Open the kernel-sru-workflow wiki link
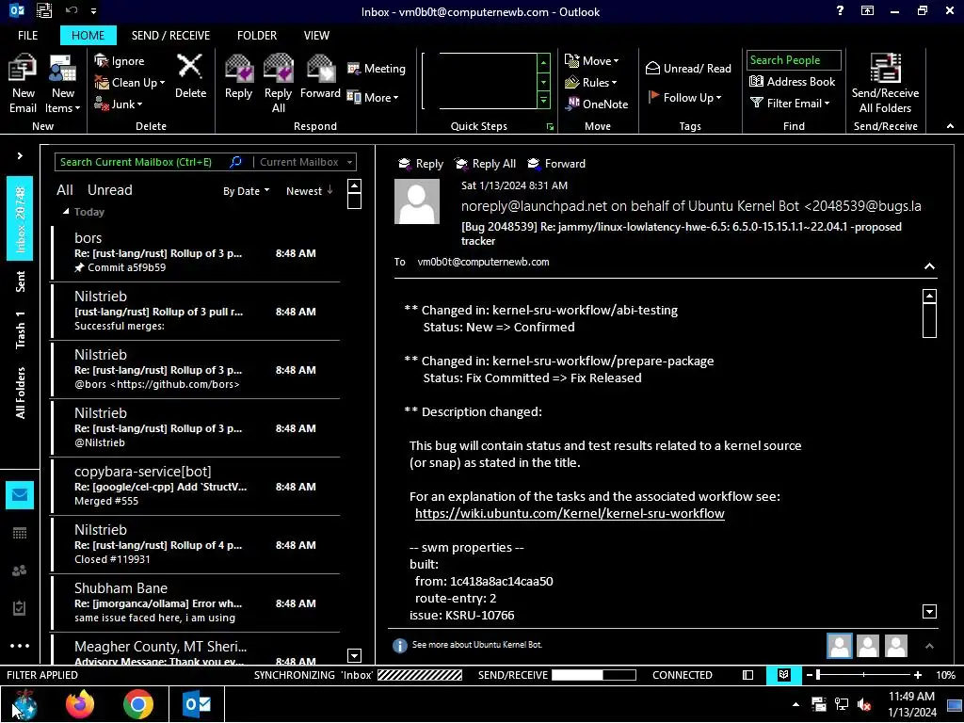Image resolution: width=964 pixels, height=723 pixels. pos(570,513)
